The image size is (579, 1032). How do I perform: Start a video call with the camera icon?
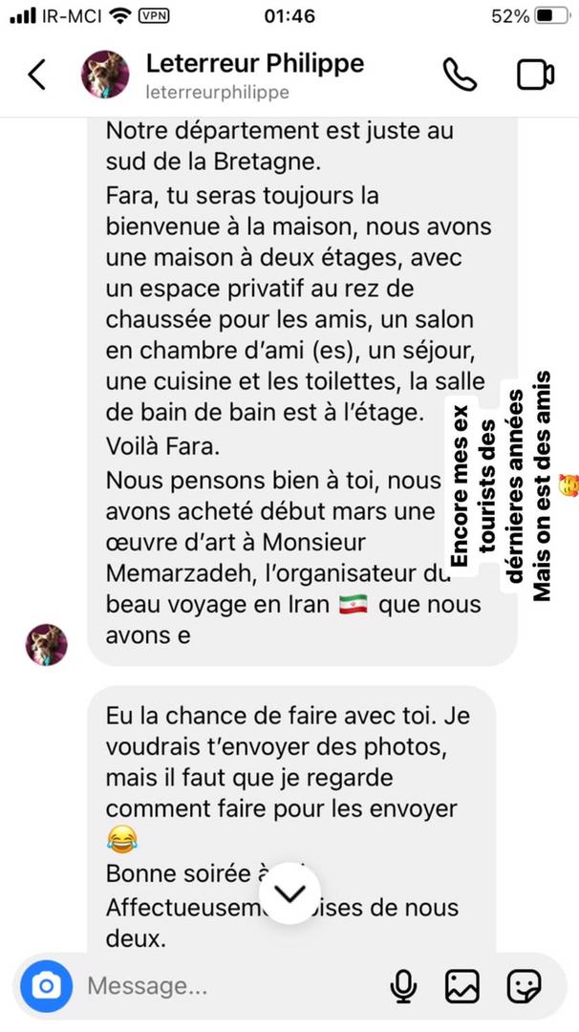535,75
